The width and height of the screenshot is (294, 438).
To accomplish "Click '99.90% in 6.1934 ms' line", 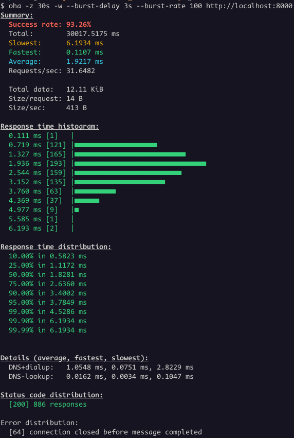I will coord(48,321).
